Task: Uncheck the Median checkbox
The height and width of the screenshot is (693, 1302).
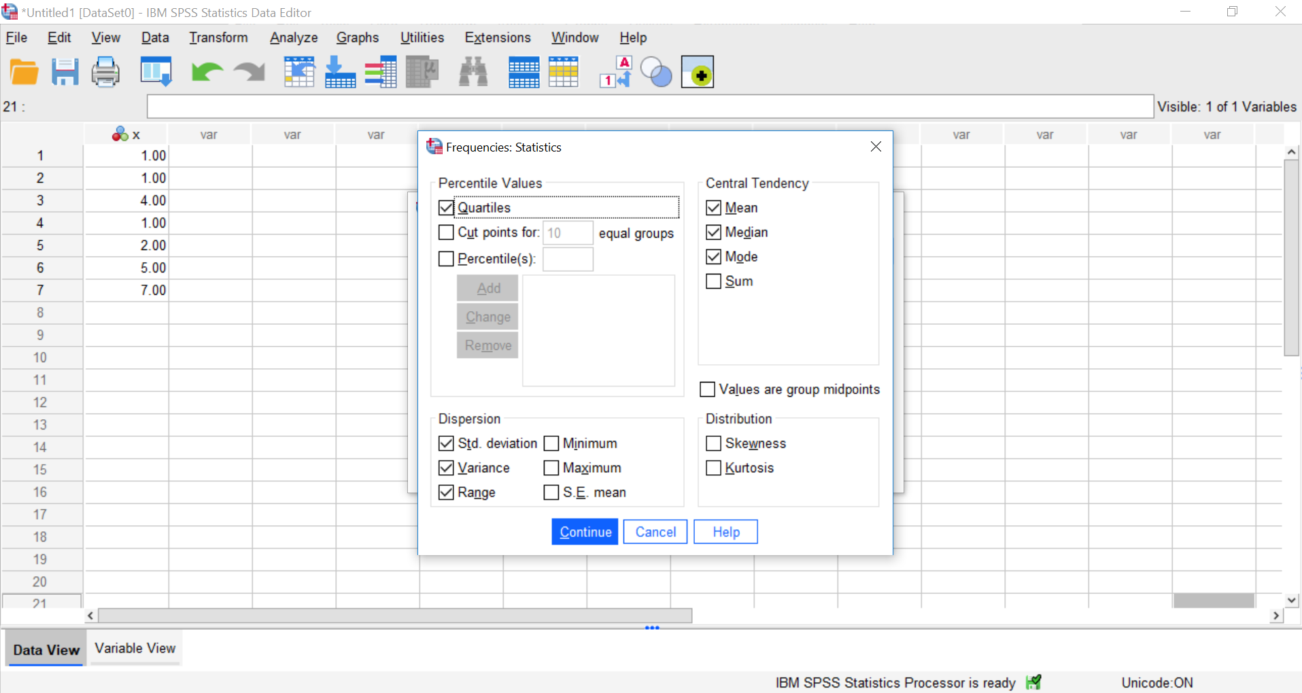Action: (x=713, y=232)
